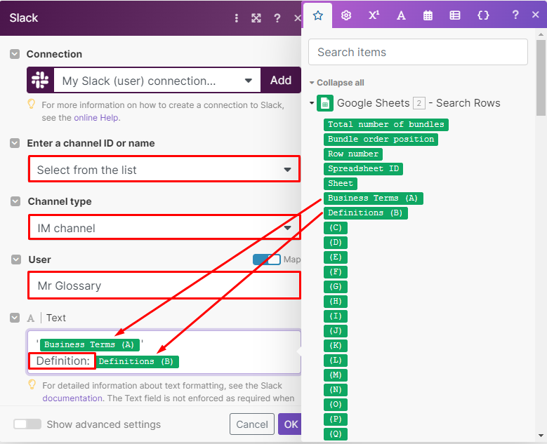Open the Slack documentation link
The height and width of the screenshot is (444, 547).
click(72, 398)
